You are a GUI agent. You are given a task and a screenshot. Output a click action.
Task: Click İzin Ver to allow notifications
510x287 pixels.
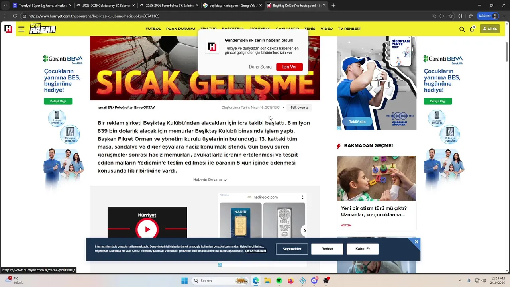click(289, 67)
